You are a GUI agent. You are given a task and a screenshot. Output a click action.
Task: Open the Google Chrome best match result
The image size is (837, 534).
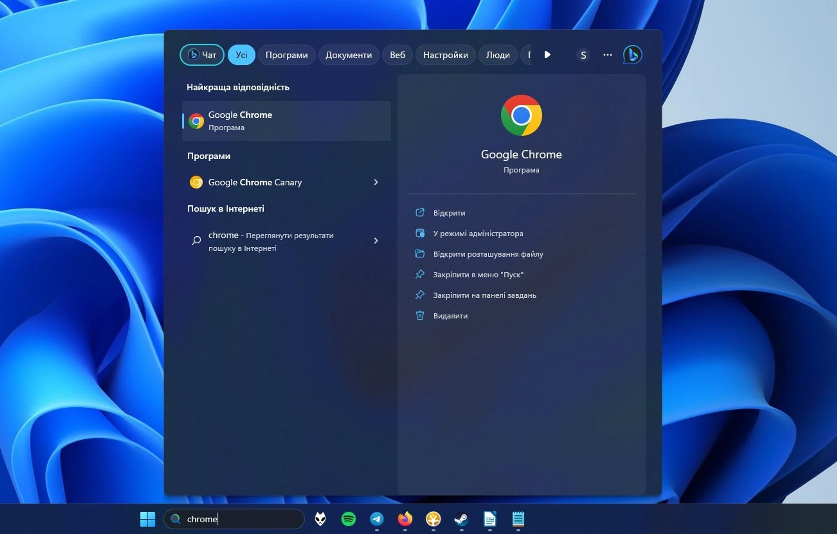click(x=286, y=121)
